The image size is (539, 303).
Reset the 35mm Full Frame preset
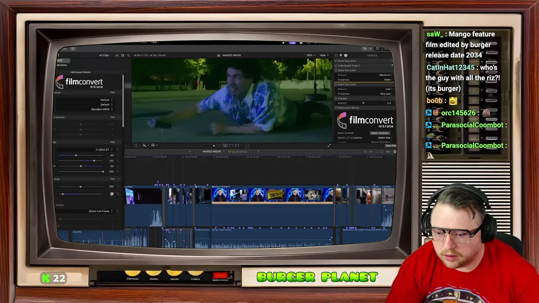tap(118, 211)
